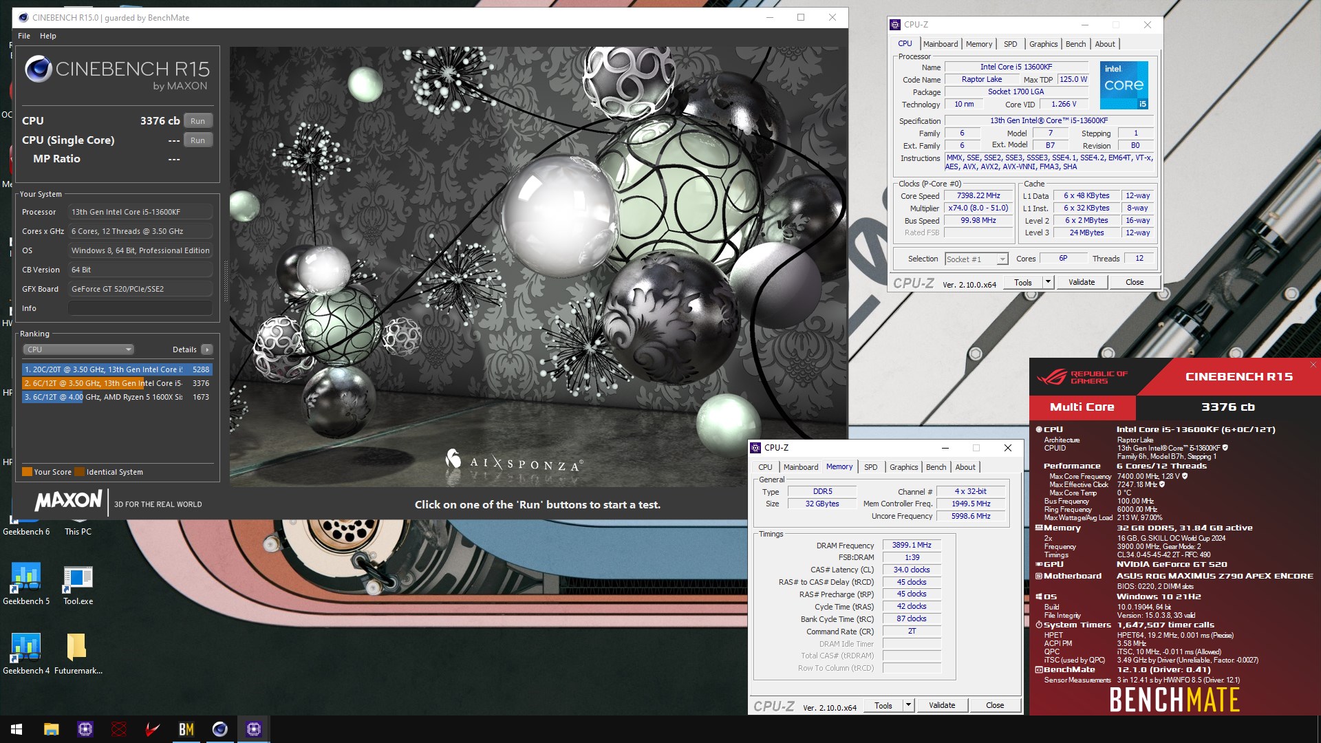The height and width of the screenshot is (743, 1321).
Task: Open the Help menu in Cinebench
Action: tap(48, 36)
